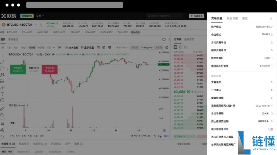Select the brush drawing tool
Screen dimensions: 277x155
click(x=2, y=88)
